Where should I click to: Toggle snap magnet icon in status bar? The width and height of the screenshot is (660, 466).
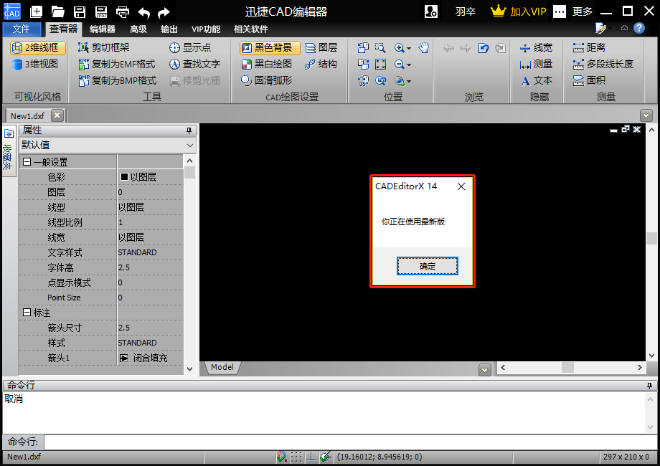[282, 457]
